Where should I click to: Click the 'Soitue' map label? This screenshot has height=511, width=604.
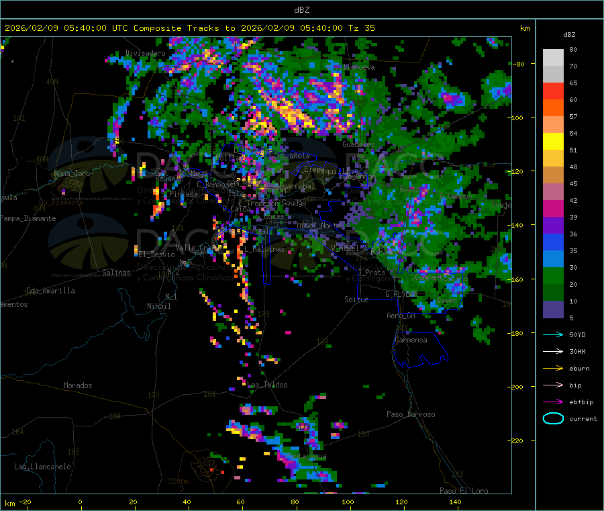[x=356, y=299]
